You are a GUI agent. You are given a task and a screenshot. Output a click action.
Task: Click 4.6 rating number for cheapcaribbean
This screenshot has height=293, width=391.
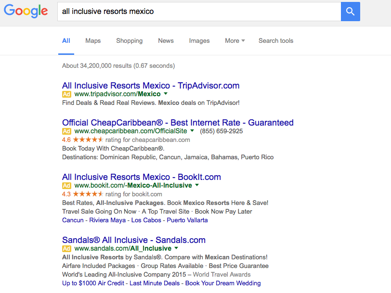(x=66, y=140)
